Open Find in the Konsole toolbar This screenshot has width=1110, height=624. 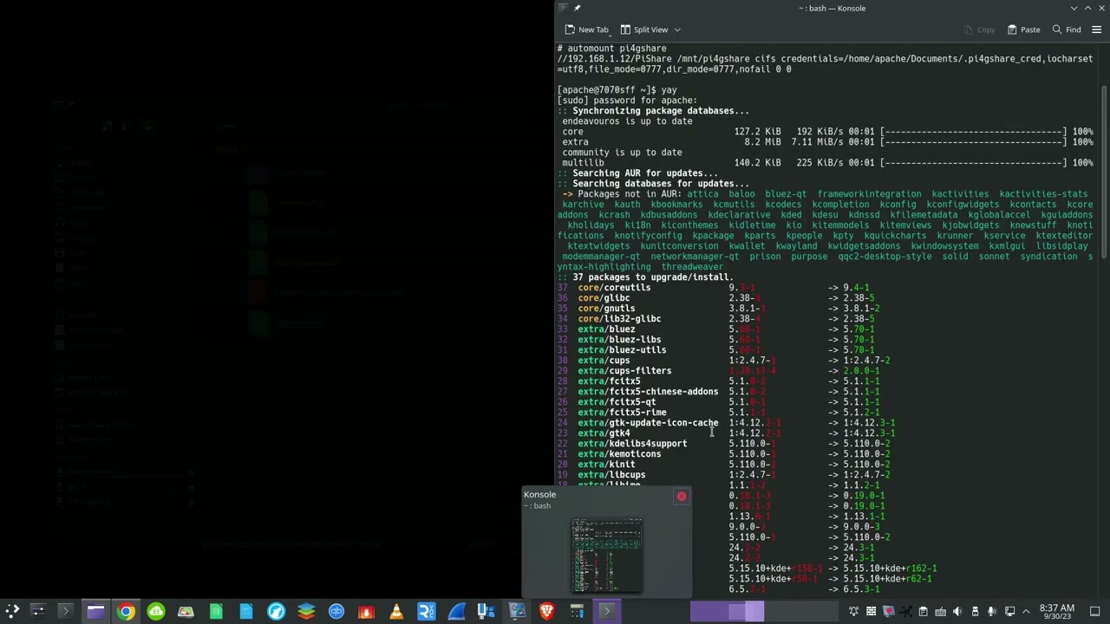pos(1066,29)
